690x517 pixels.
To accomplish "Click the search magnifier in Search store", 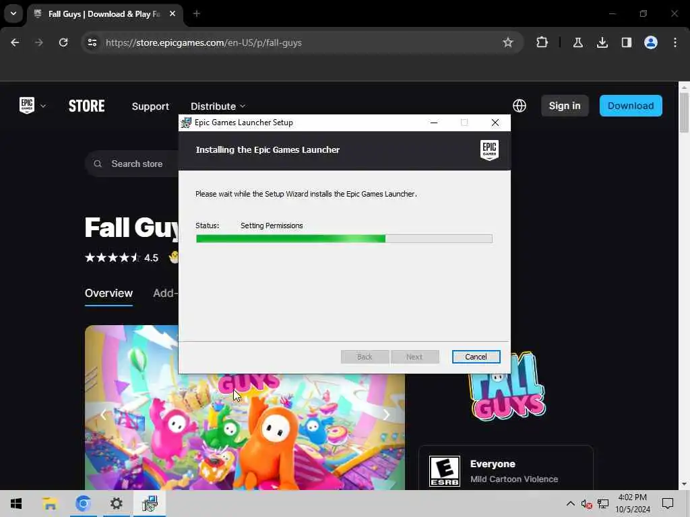I will pos(98,164).
